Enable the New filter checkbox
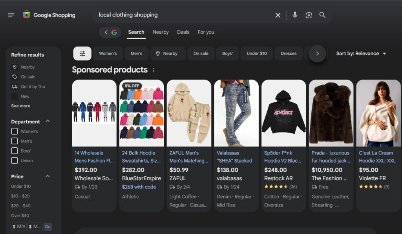Screen dimensions: 402x234 [x=14, y=96]
